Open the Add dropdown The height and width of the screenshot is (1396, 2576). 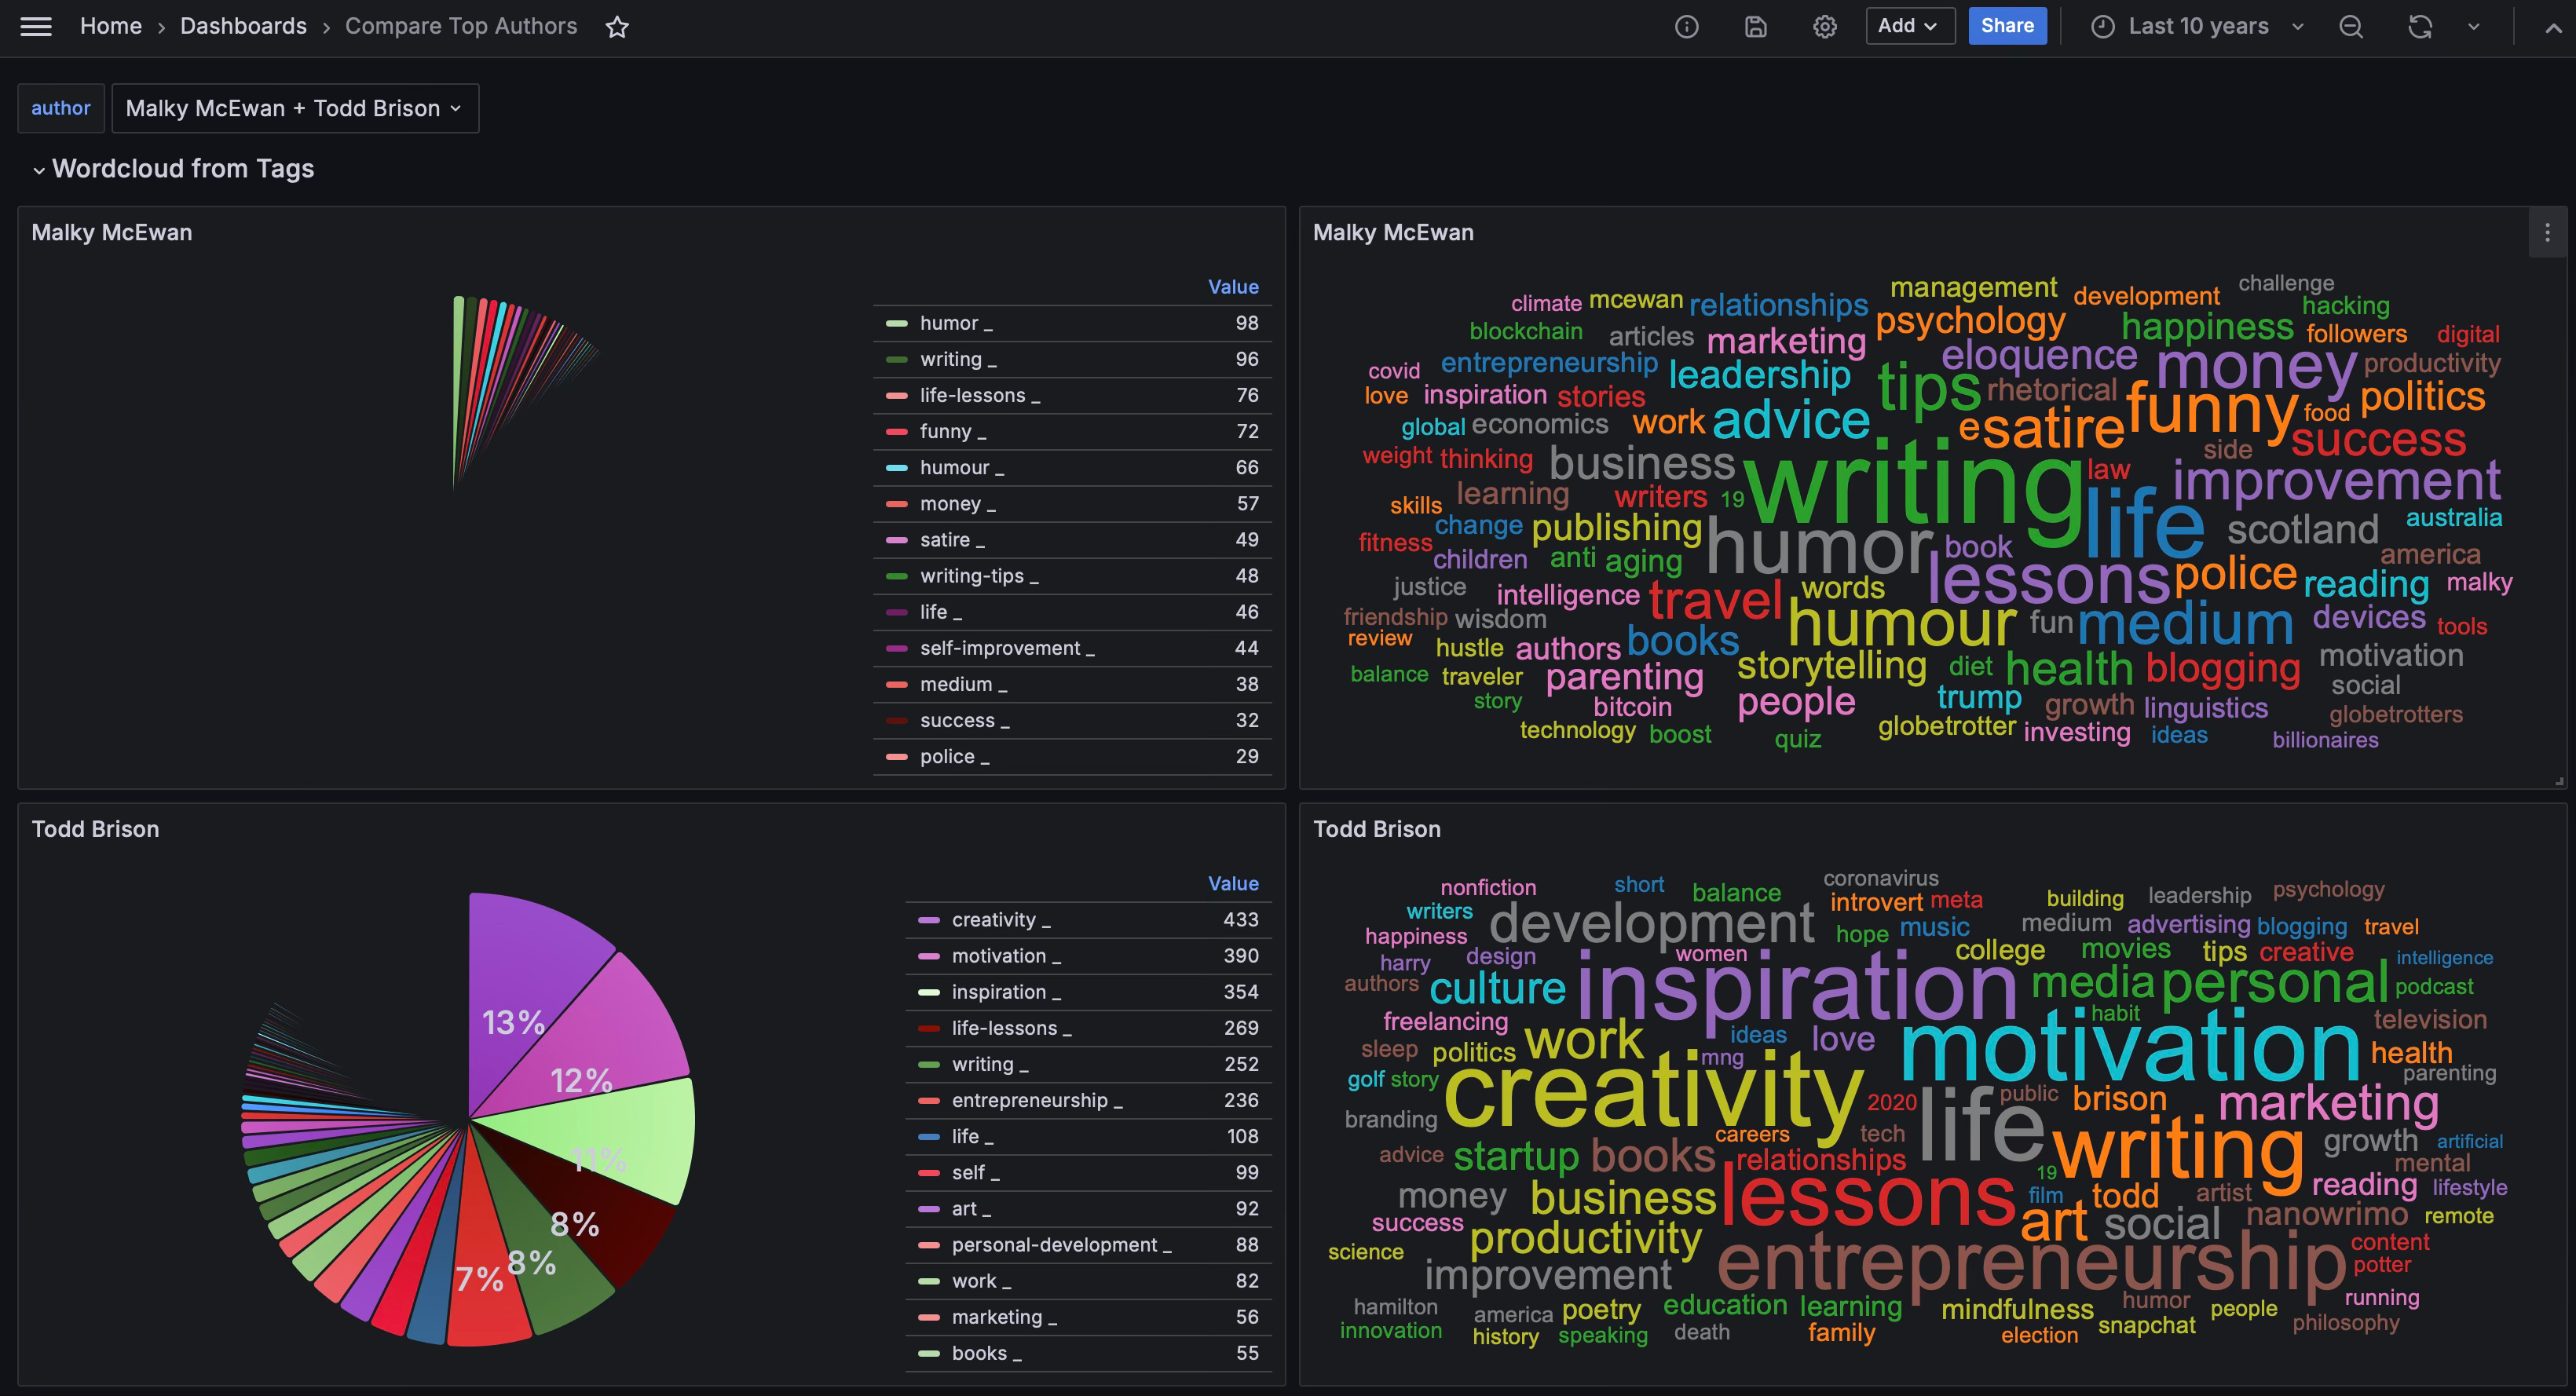[x=1909, y=26]
